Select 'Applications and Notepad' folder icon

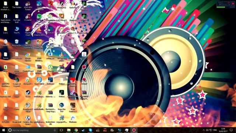[6, 18]
